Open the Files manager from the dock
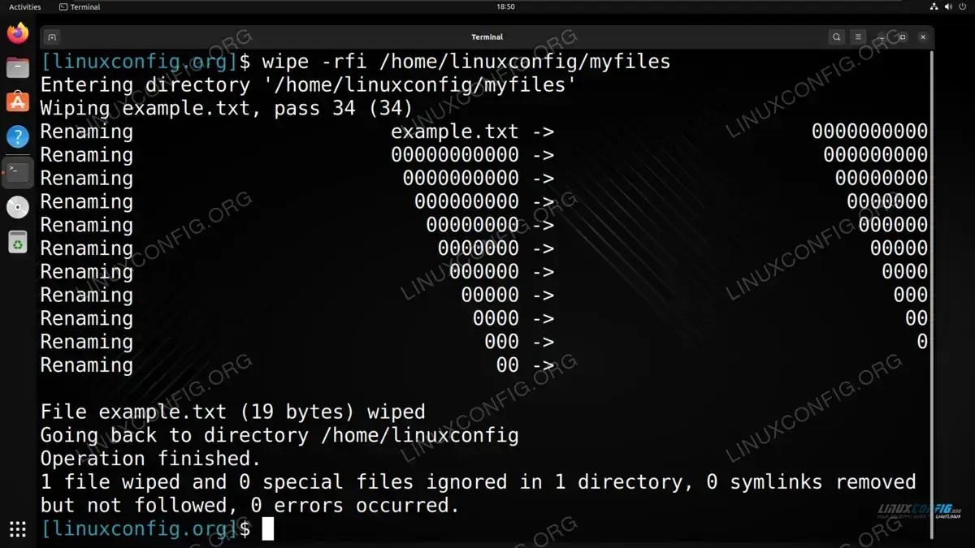Screen dimensions: 975x548 [x=17, y=67]
